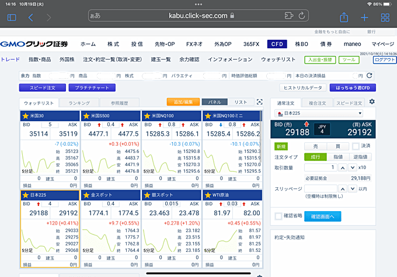Screen dimensions: 397x277
Task: Click 金スポット ASK 1774.5 price
Action: click(128, 213)
